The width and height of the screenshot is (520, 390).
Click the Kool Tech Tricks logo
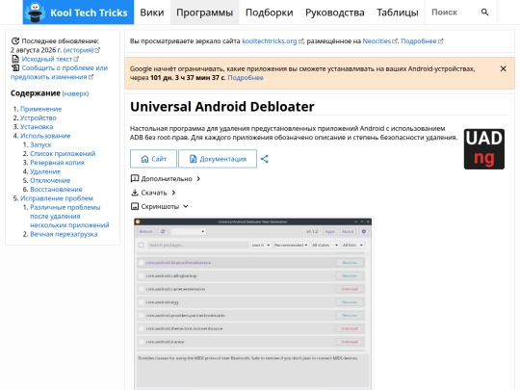(78, 13)
